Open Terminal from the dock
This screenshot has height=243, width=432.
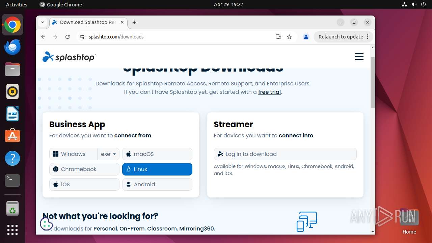12,180
